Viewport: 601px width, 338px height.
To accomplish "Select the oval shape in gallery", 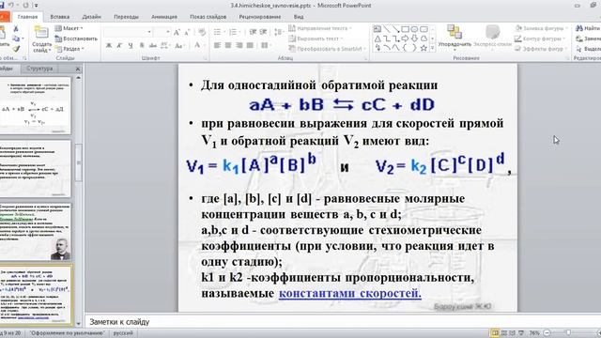I will pos(414,29).
